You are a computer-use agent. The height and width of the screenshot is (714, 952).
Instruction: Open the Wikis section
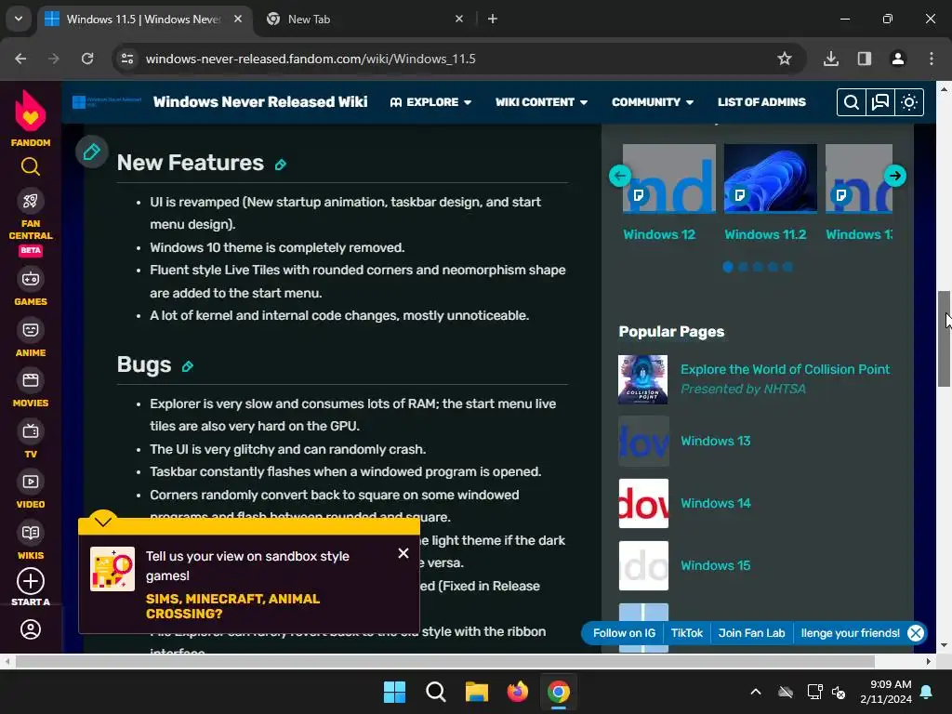[31, 541]
